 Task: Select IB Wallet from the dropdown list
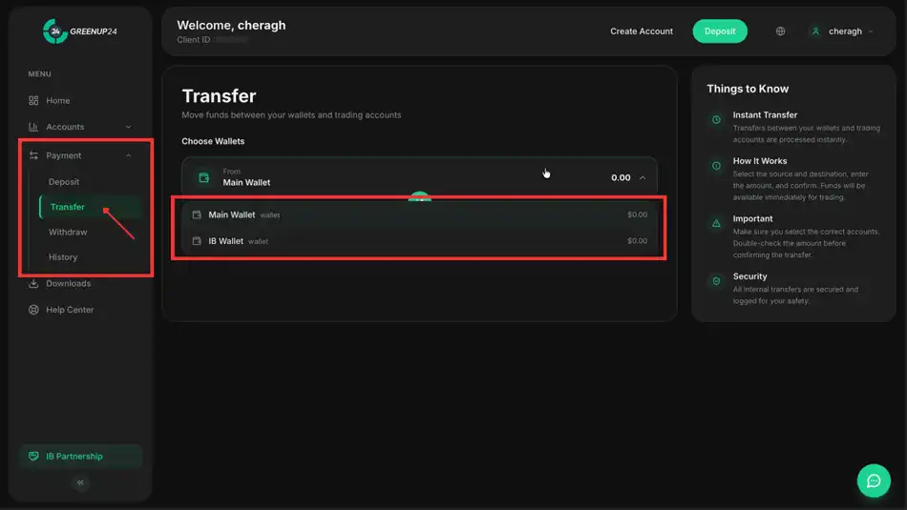click(419, 241)
